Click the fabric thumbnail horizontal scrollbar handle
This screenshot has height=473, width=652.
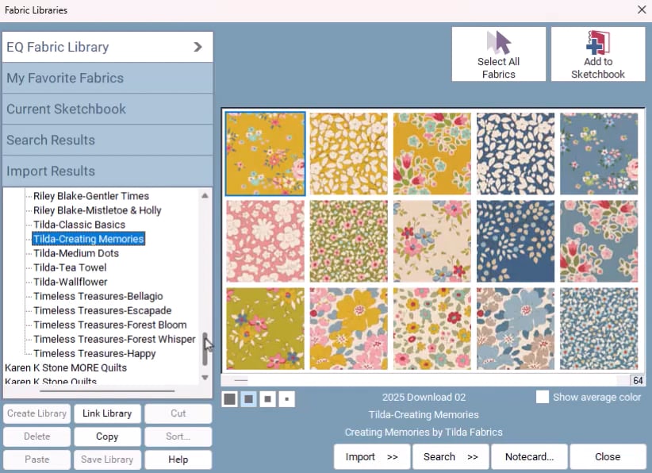click(241, 380)
